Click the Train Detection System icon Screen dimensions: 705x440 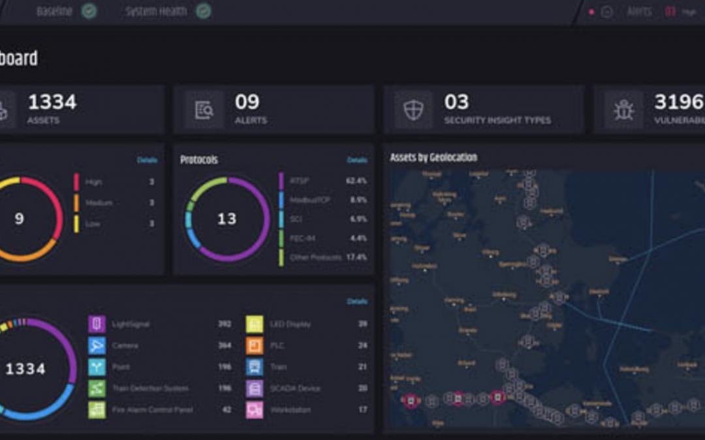(x=97, y=389)
